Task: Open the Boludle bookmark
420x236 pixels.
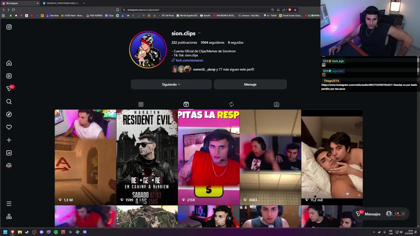Action: (x=205, y=15)
